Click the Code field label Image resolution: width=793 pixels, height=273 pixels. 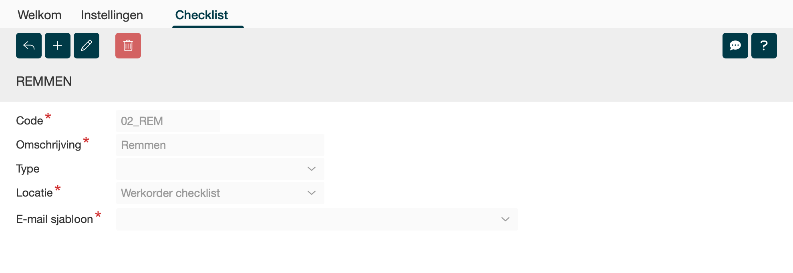coord(30,121)
